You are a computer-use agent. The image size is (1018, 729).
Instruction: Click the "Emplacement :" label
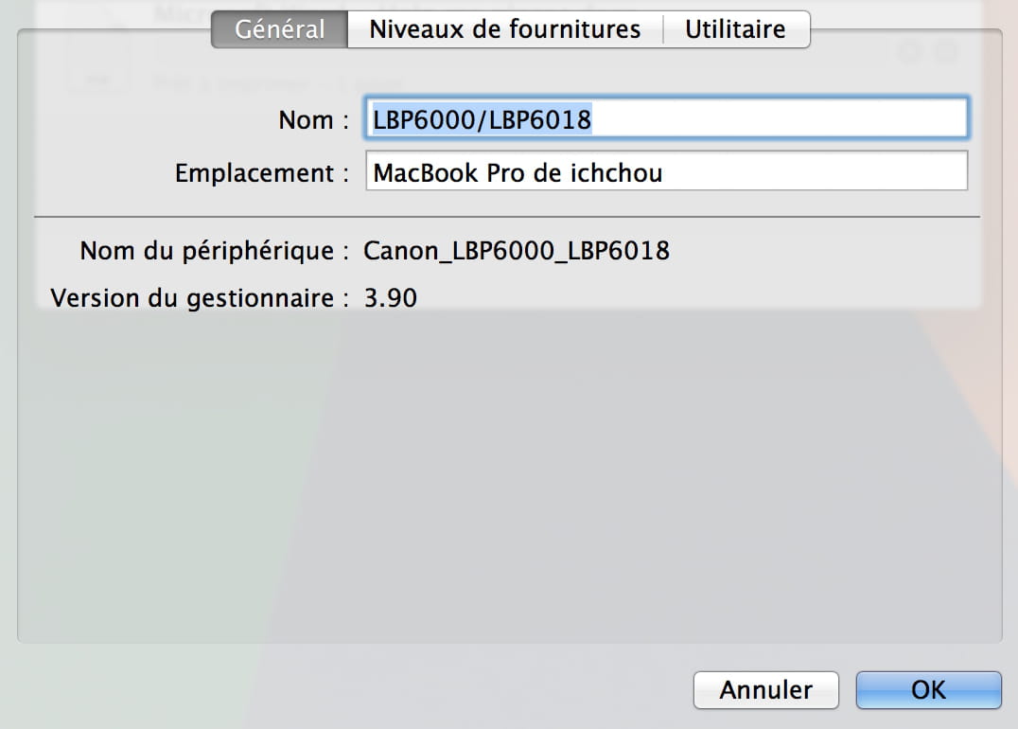click(254, 173)
